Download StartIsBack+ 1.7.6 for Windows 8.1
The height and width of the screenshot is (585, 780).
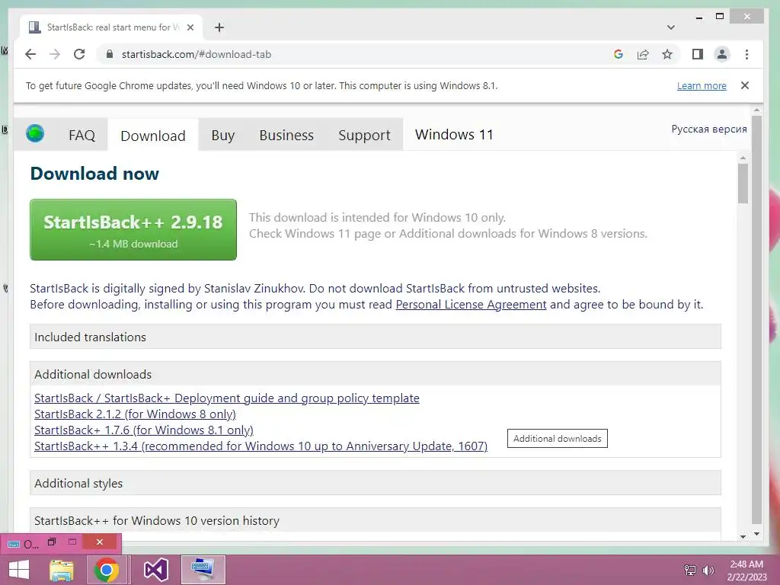point(144,430)
